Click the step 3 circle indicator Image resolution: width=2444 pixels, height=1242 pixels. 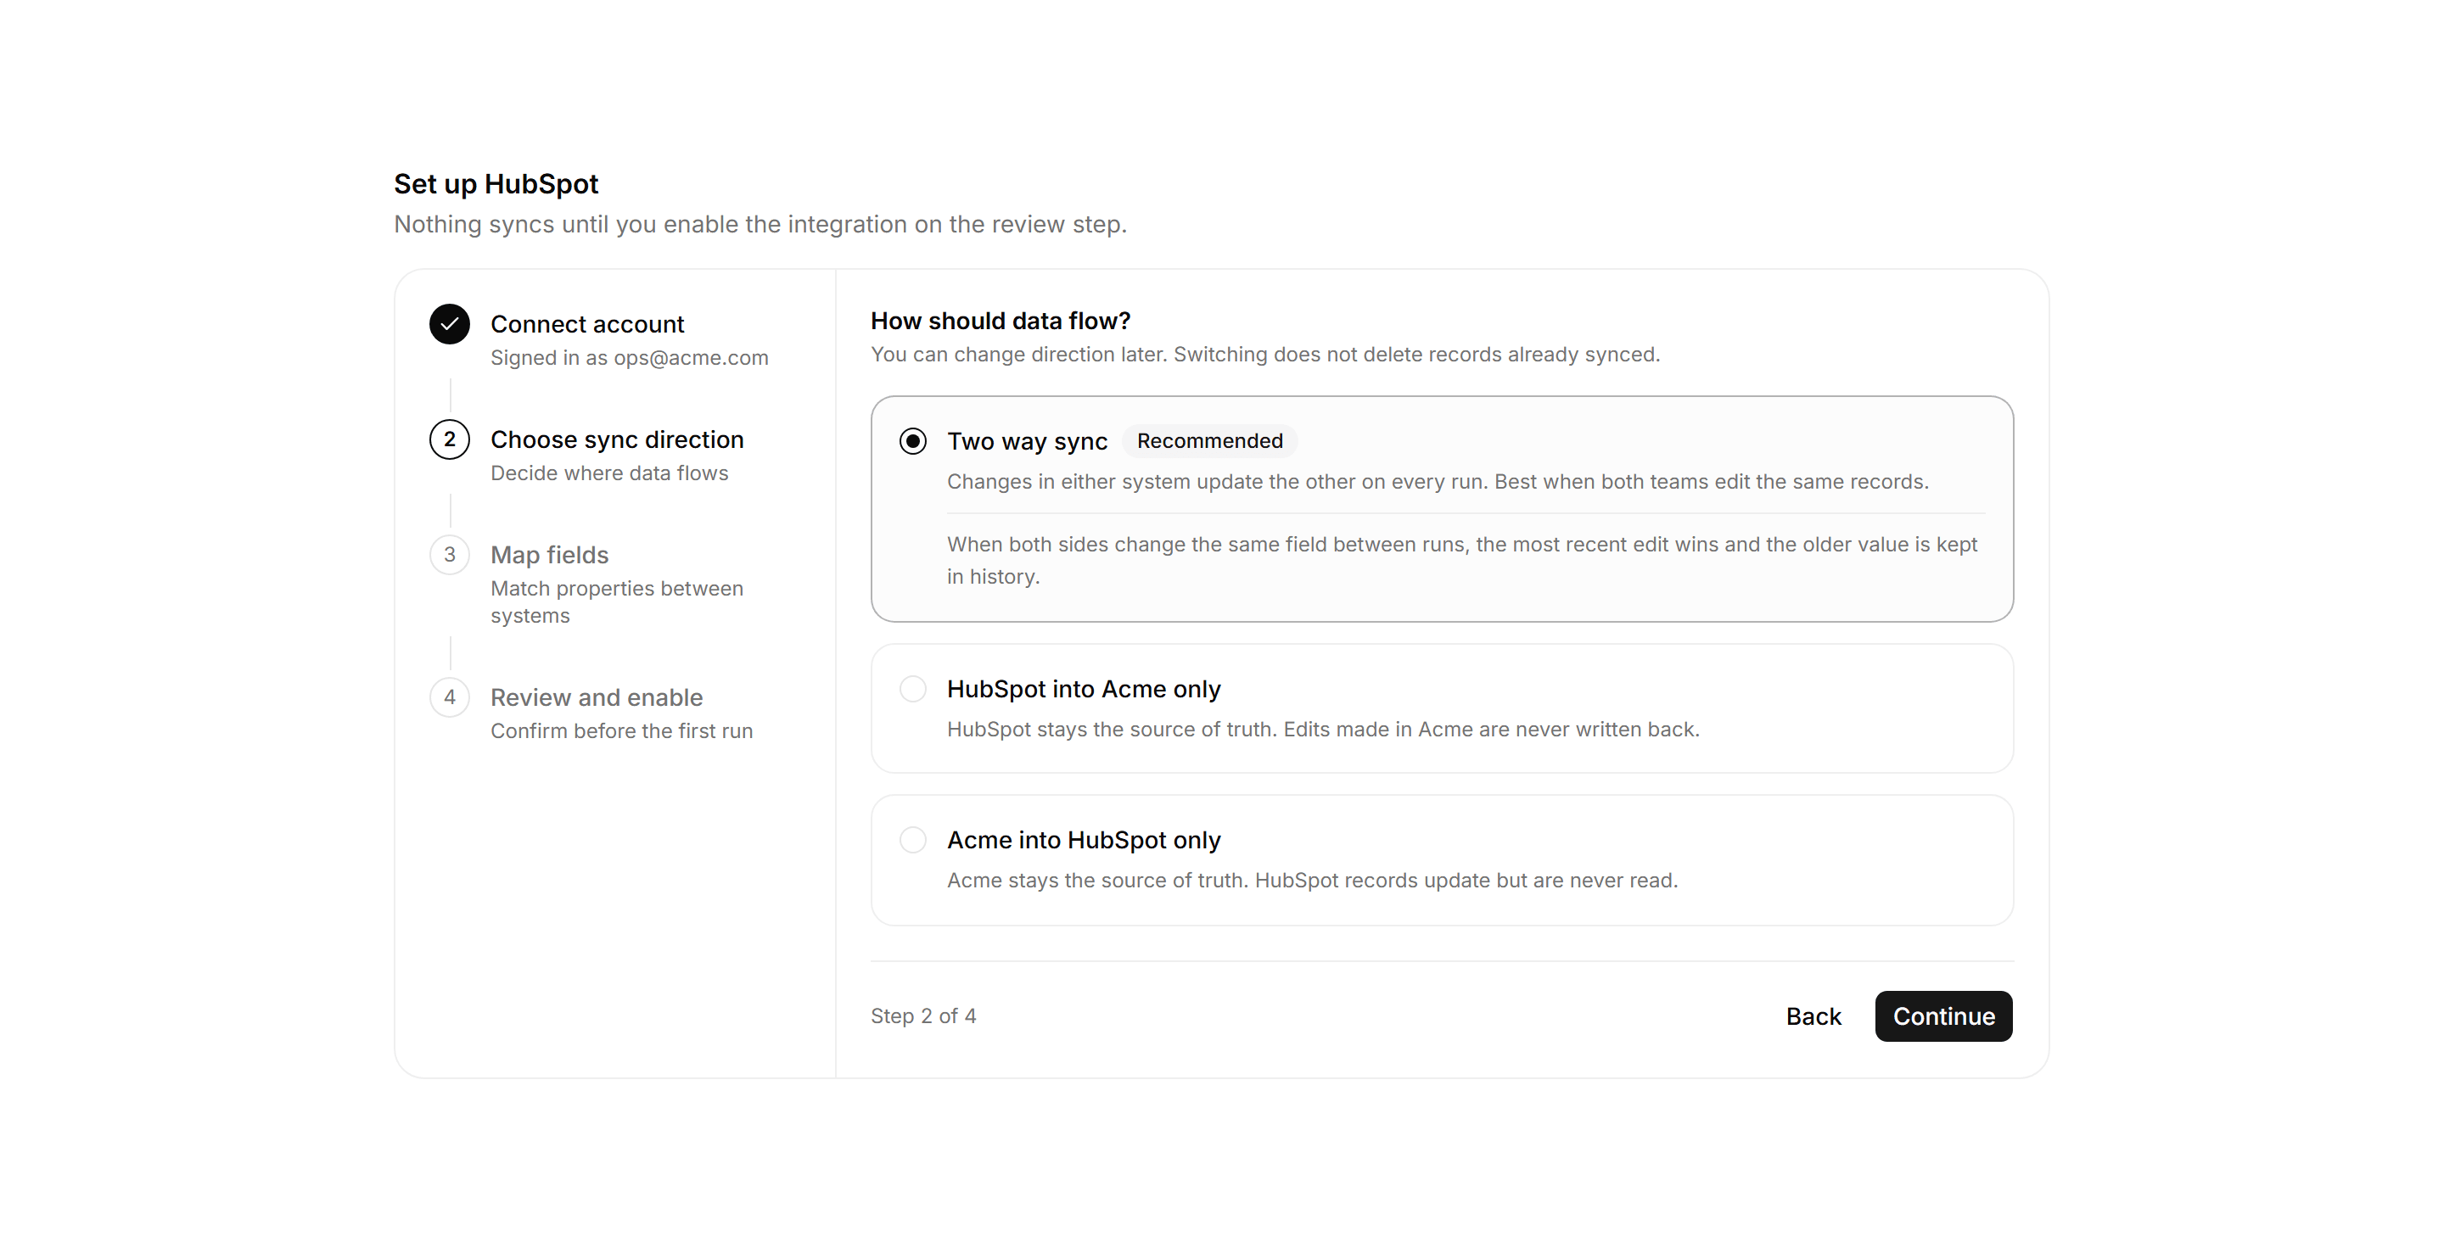coord(450,555)
